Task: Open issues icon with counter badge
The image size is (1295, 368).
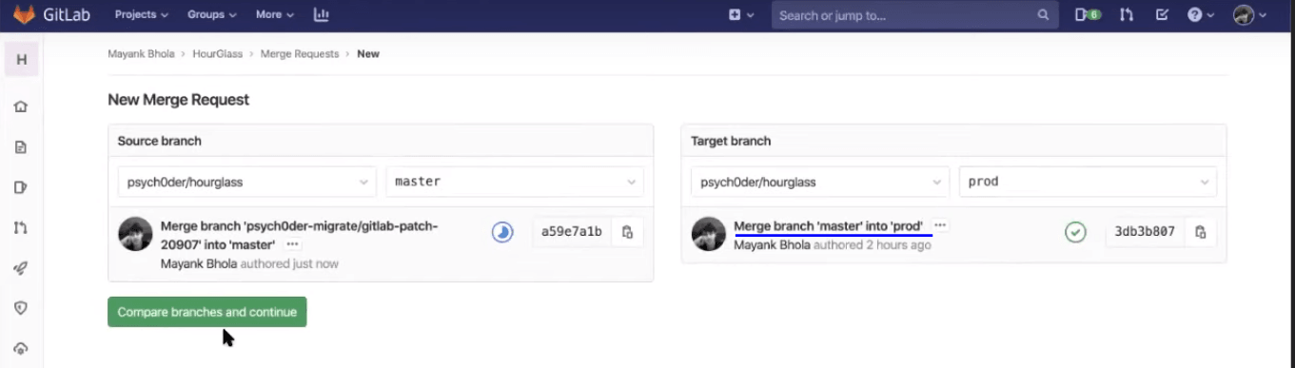Action: click(1088, 15)
